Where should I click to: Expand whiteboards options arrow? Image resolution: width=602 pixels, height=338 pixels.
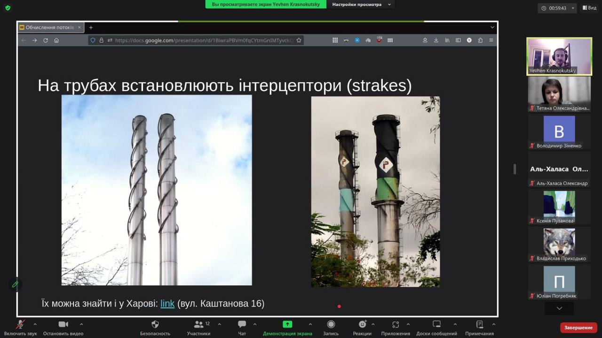455,324
